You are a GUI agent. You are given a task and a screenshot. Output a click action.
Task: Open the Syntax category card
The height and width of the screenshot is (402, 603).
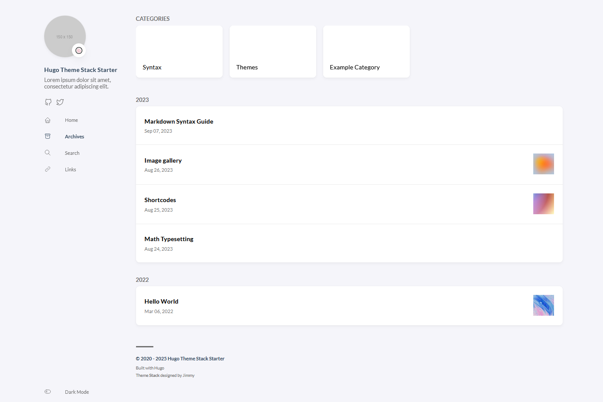[179, 51]
